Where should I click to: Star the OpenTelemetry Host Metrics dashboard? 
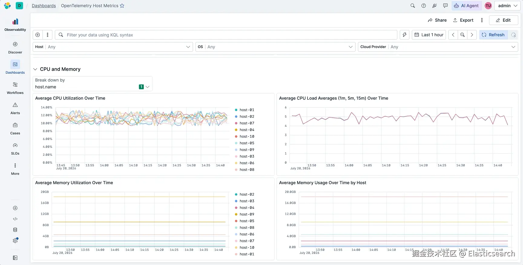(122, 6)
